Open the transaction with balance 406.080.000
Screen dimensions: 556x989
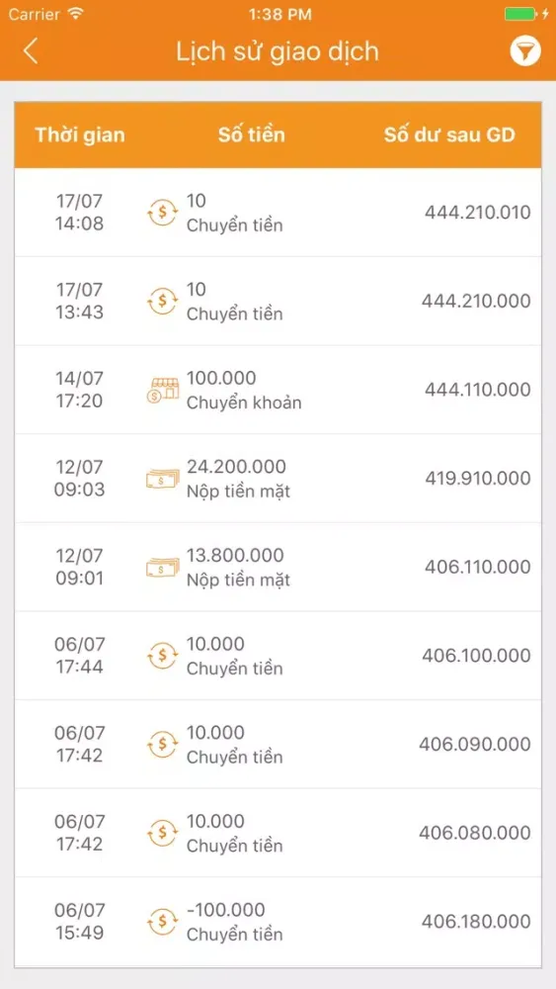278,833
